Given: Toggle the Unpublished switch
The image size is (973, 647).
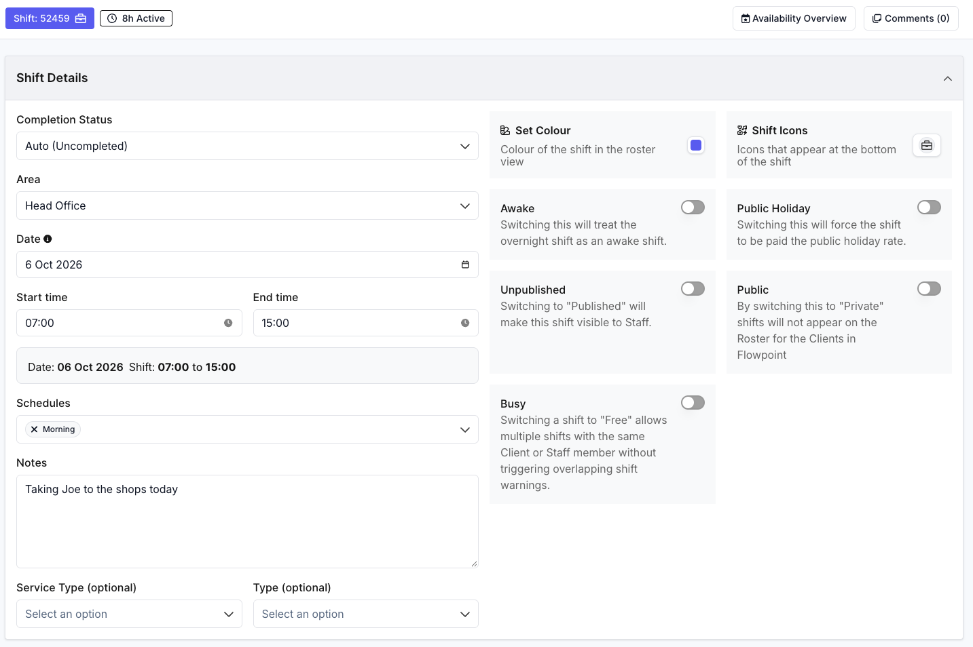Looking at the screenshot, I should tap(693, 289).
